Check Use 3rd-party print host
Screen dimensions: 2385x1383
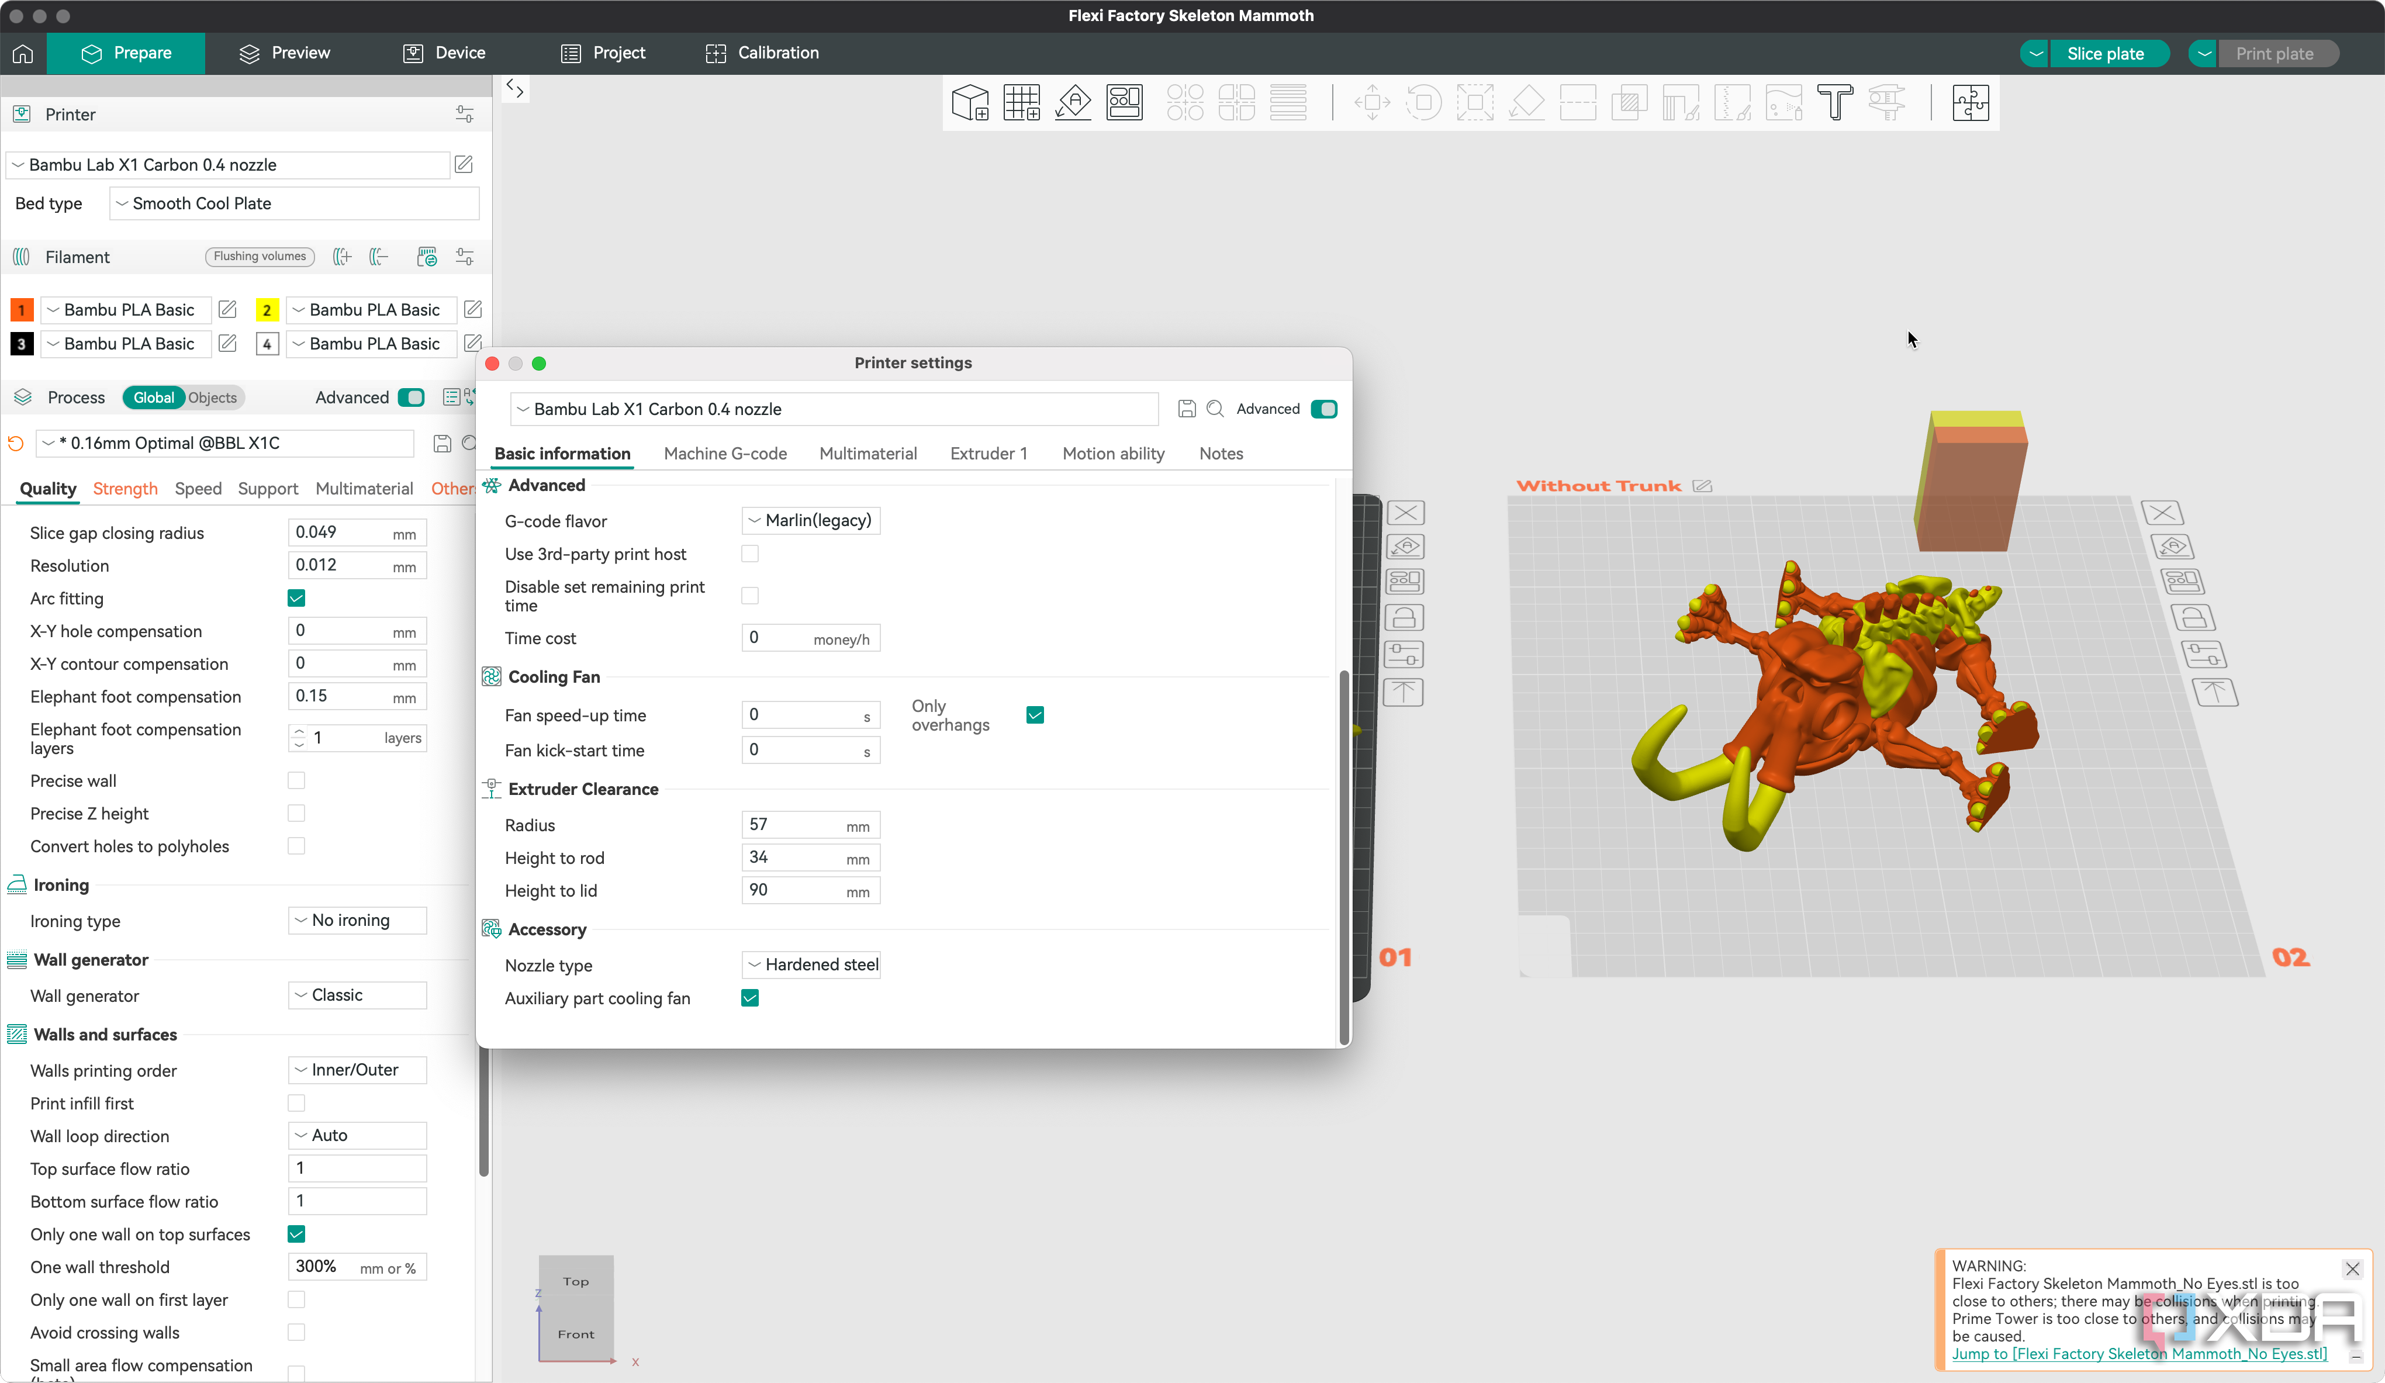(x=749, y=554)
